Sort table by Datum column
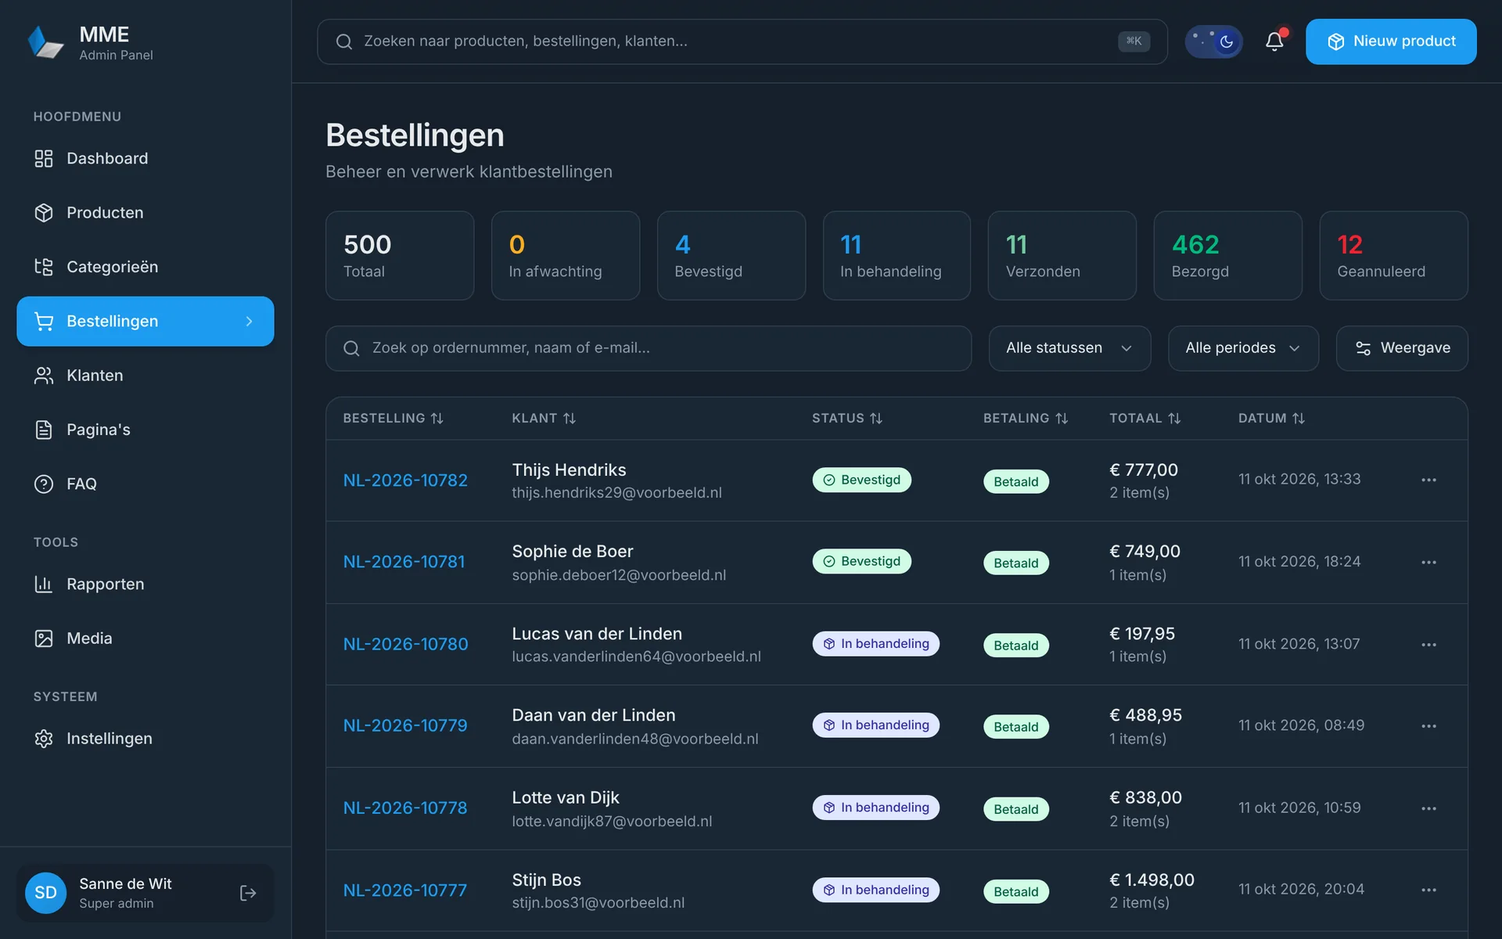This screenshot has height=939, width=1502. [1271, 419]
